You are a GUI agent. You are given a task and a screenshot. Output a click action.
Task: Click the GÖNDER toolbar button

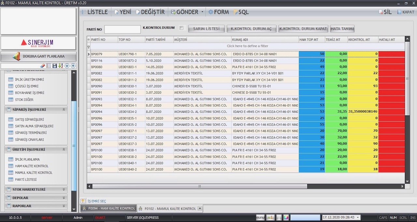[x=184, y=12]
